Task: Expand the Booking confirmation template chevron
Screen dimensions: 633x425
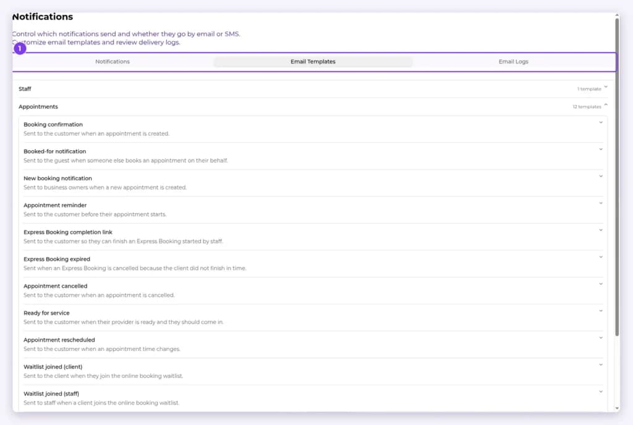Action: 601,122
